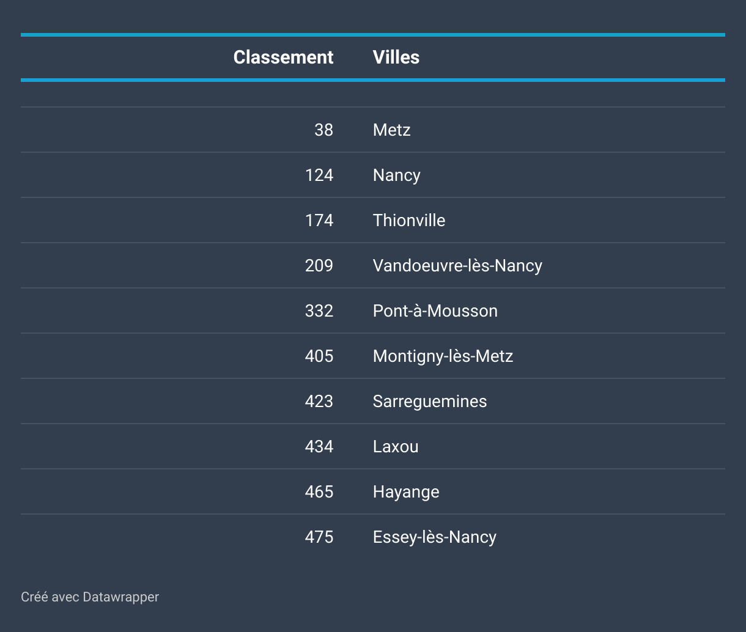Click the Classement column header
Viewport: 746px width, 632px height.
[x=283, y=57]
